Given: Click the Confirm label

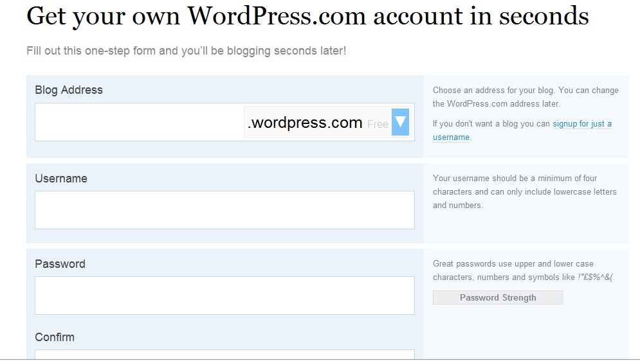Looking at the screenshot, I should [x=55, y=337].
